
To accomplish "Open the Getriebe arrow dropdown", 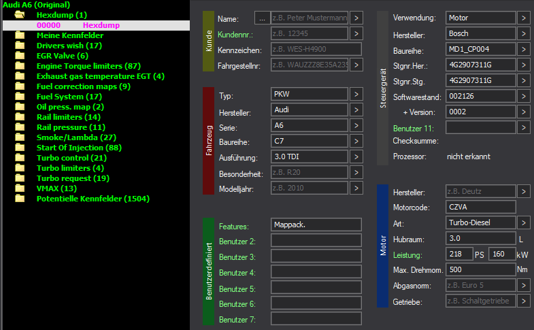I will click(524, 301).
